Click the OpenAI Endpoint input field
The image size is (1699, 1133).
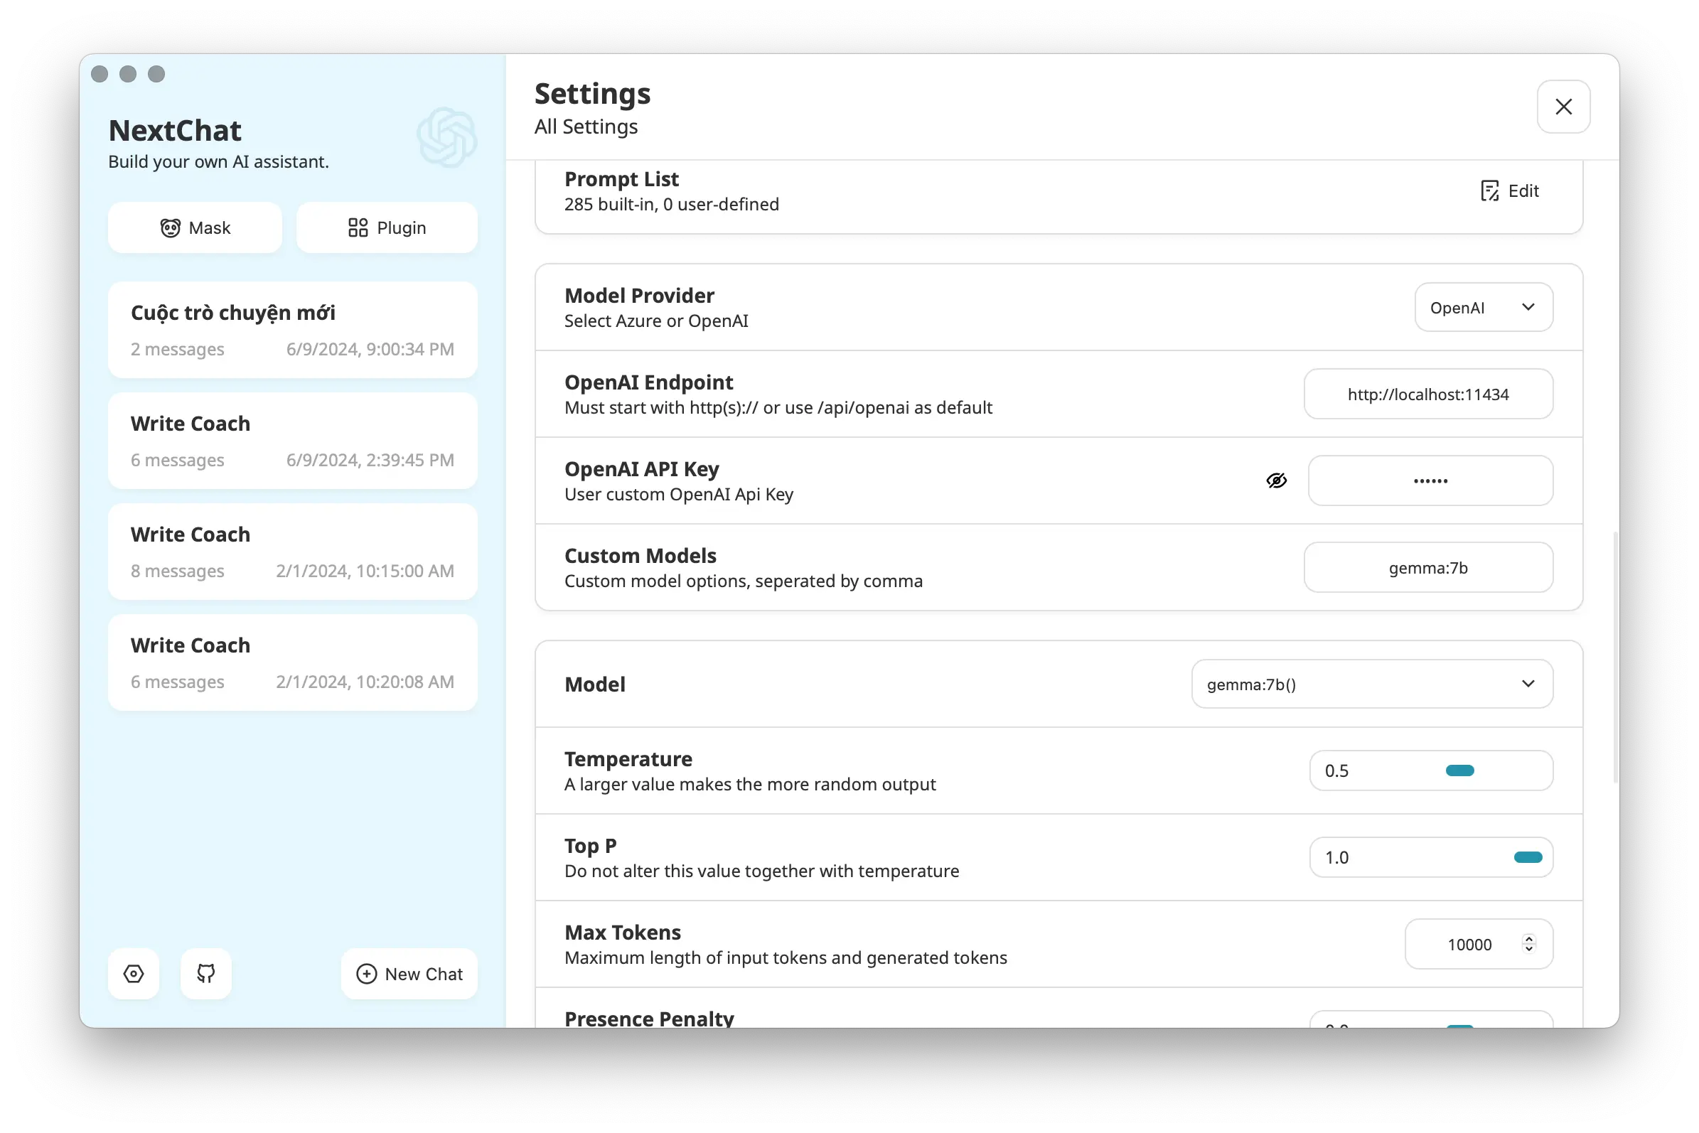tap(1427, 394)
